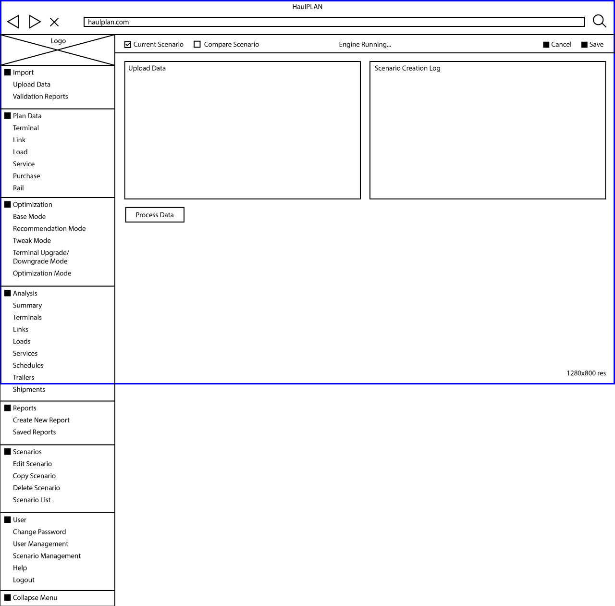615x606 pixels.
Task: Uncheck the Current Scenario checkbox
Action: [128, 44]
